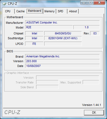
Task: Click the BIOS Date field 10/08/2007
Action: 62,66
